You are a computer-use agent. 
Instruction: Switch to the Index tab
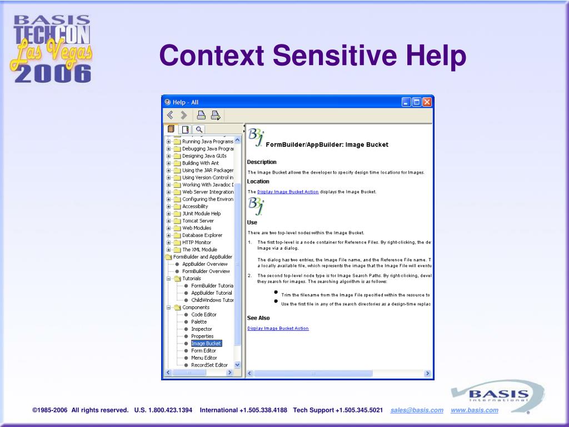(185, 129)
